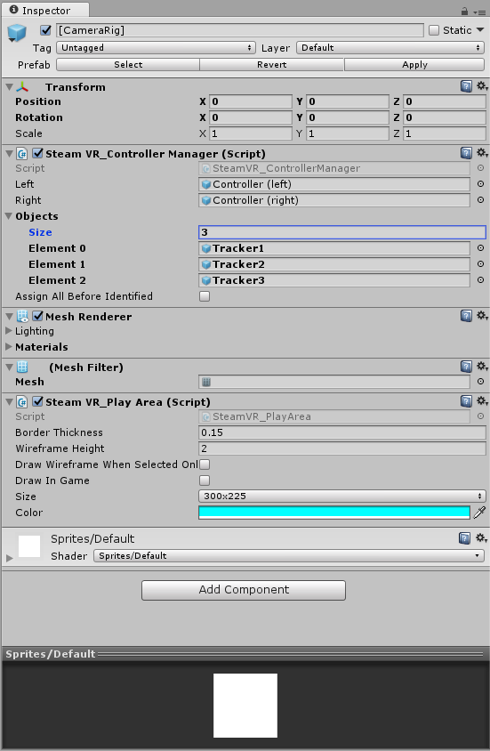The height and width of the screenshot is (751, 490).
Task: Open the cyan Color swatch picker
Action: point(334,513)
